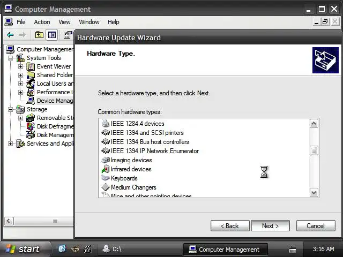Click the Performance Logs tree icon

coord(31,92)
